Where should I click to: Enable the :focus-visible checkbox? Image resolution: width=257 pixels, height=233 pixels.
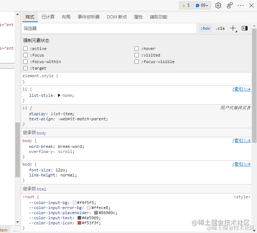coord(137,62)
